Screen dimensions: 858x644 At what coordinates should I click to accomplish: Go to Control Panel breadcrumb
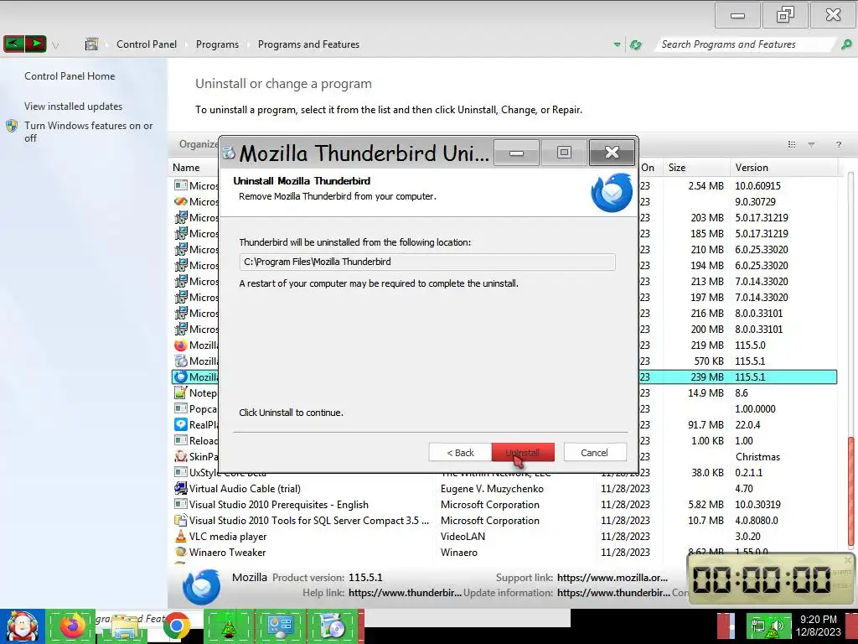[x=147, y=44]
